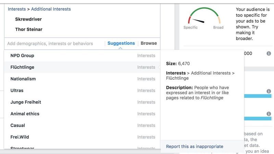
Task: Choose the Ultras suggestion
Action: tap(82, 90)
